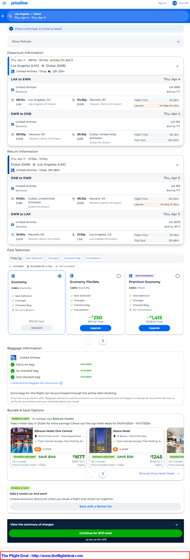This screenshot has height=560, width=190.
Task: Click the 25hours Hotel One Central name
Action: [53, 431]
